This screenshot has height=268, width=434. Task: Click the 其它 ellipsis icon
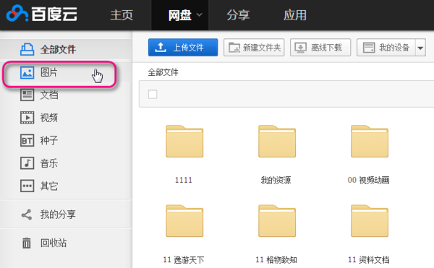pyautogui.click(x=27, y=186)
